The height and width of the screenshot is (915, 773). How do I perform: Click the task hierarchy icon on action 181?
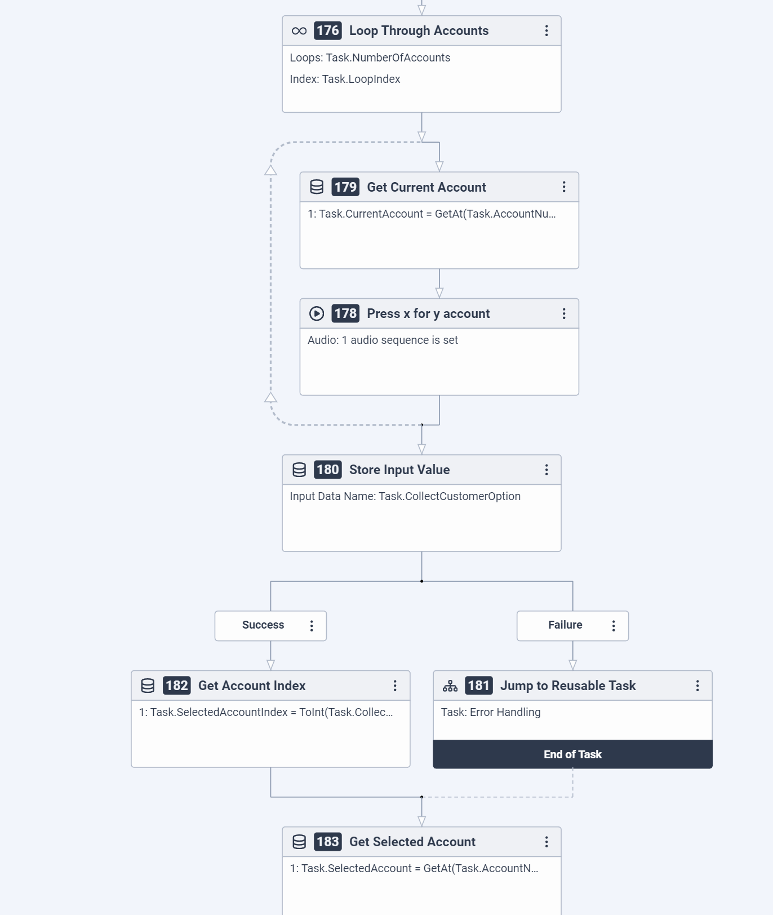(450, 686)
